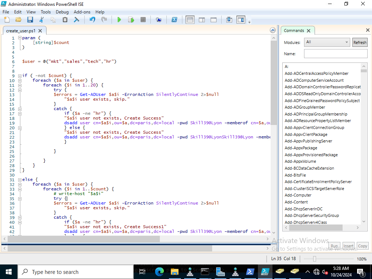This screenshot has height=279, width=372.
Task: Click the Open script folder icon
Action: pos(19,20)
